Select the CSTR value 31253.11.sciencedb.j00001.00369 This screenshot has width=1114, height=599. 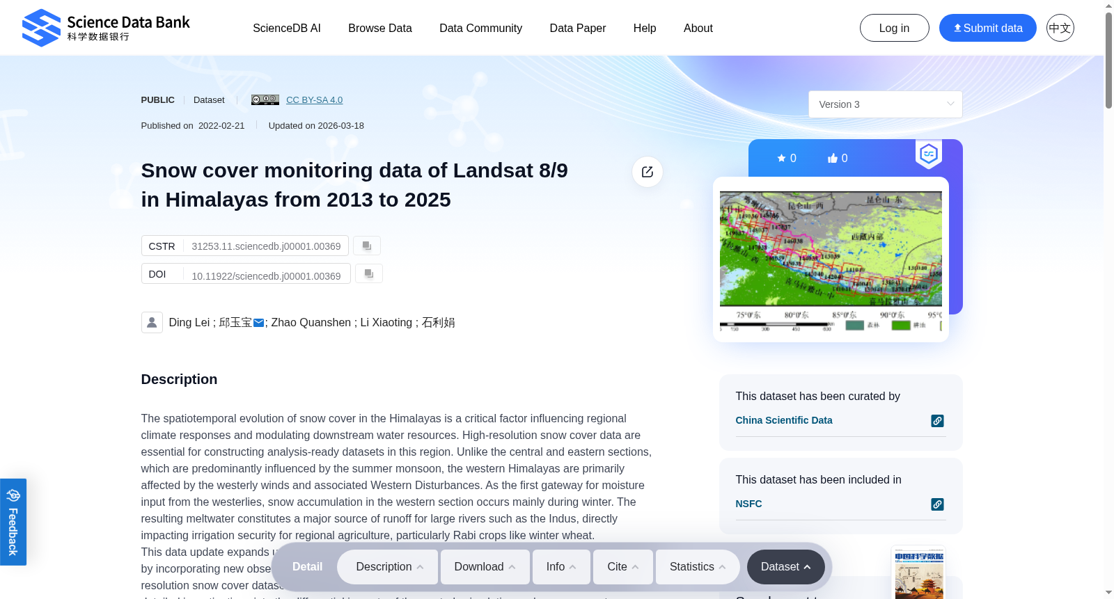[x=267, y=246]
